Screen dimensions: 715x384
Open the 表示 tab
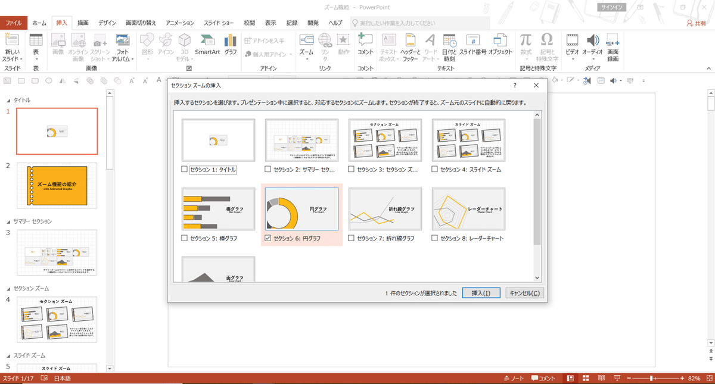click(271, 23)
